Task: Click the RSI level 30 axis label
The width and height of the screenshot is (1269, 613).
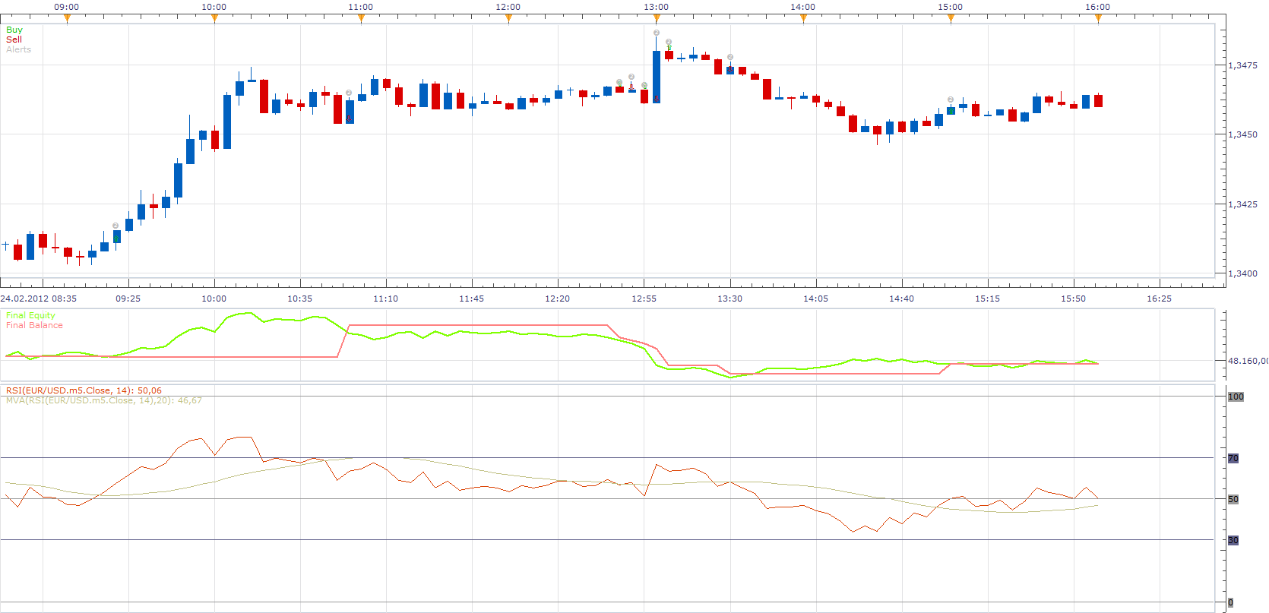Action: coord(1233,540)
